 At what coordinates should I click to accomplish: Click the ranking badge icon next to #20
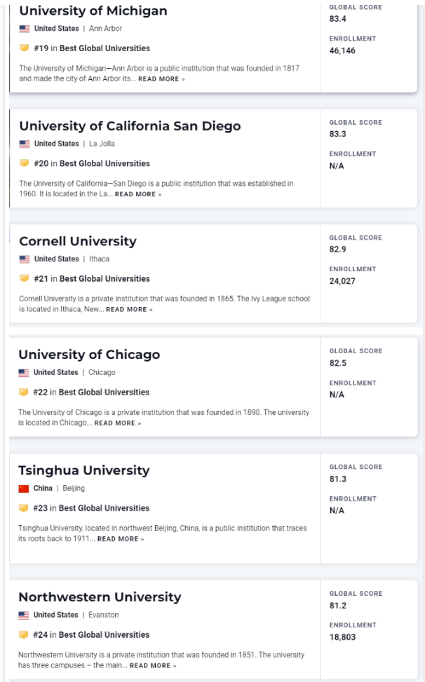pos(25,163)
